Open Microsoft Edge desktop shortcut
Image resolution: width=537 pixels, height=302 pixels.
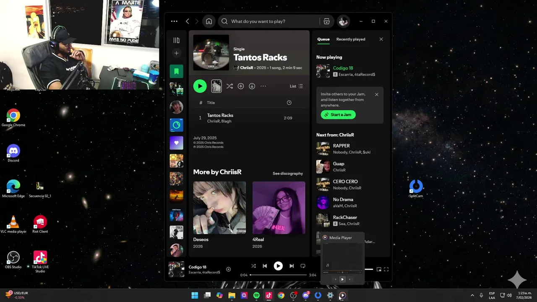tap(13, 189)
